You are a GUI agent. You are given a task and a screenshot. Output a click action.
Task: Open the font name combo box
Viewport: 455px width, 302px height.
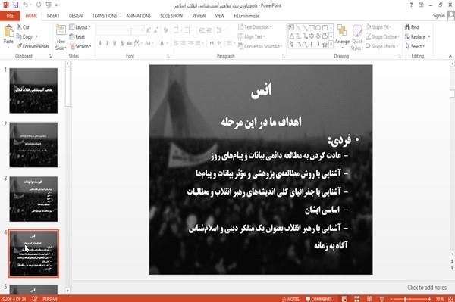point(114,30)
